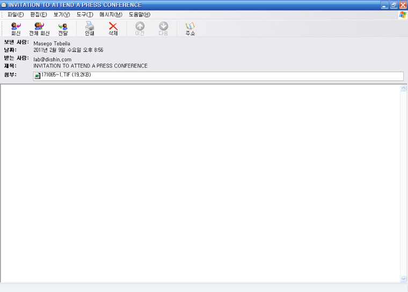Open the 도구(T) menu
The image size is (408, 292).
85,14
